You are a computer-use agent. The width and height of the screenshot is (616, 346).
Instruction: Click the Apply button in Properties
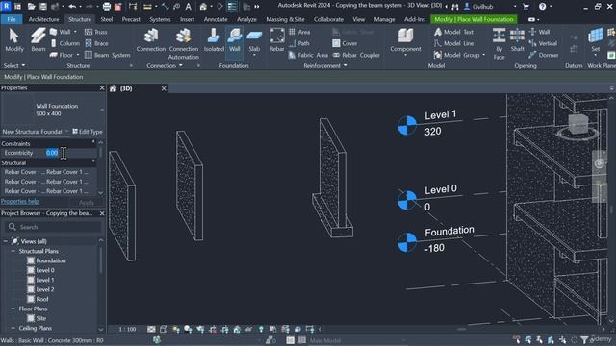(87, 203)
